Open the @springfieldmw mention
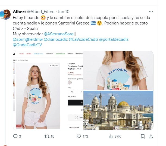The width and height of the screenshot is (166, 146). click(28, 39)
